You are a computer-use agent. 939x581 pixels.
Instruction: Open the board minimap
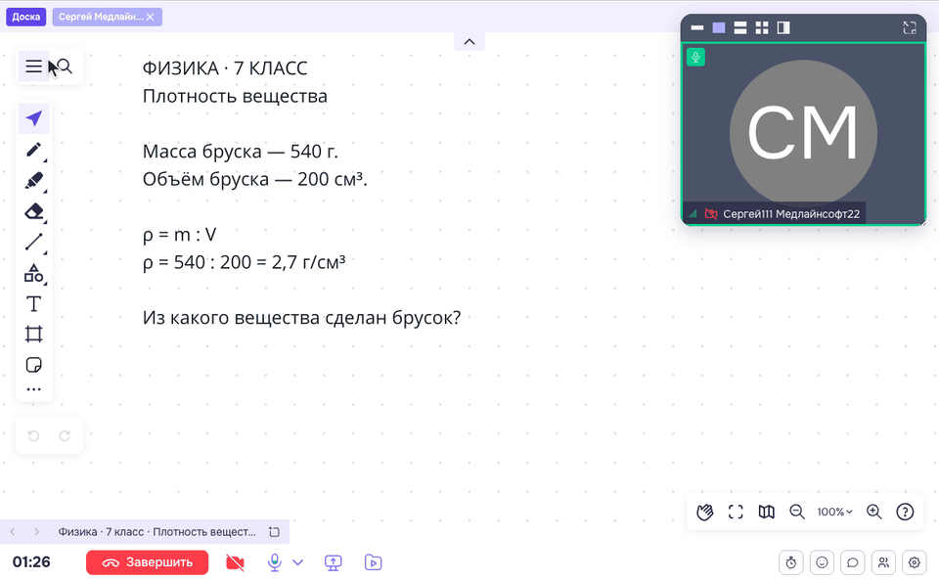coord(767,513)
